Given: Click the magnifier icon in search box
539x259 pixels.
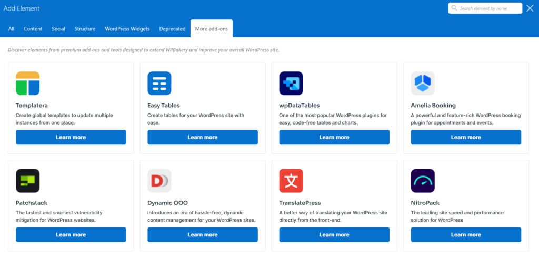Looking at the screenshot, I should tap(454, 8).
